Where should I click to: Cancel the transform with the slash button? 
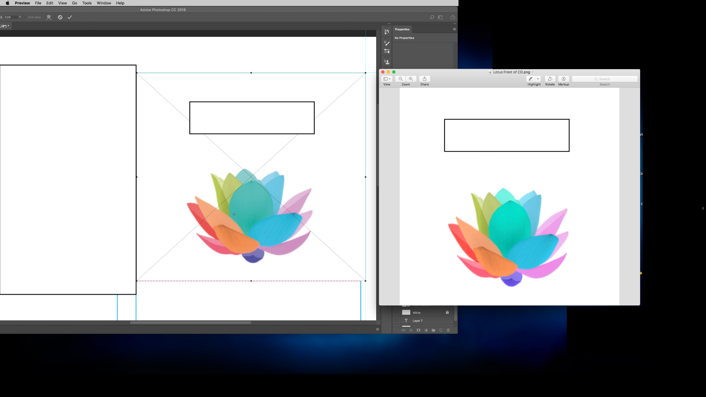(60, 17)
